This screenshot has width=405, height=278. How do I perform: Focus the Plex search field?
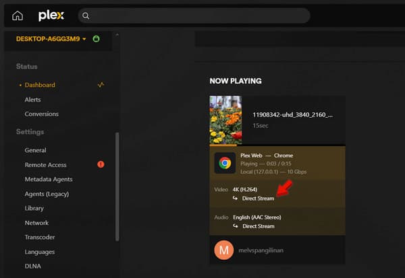194,15
